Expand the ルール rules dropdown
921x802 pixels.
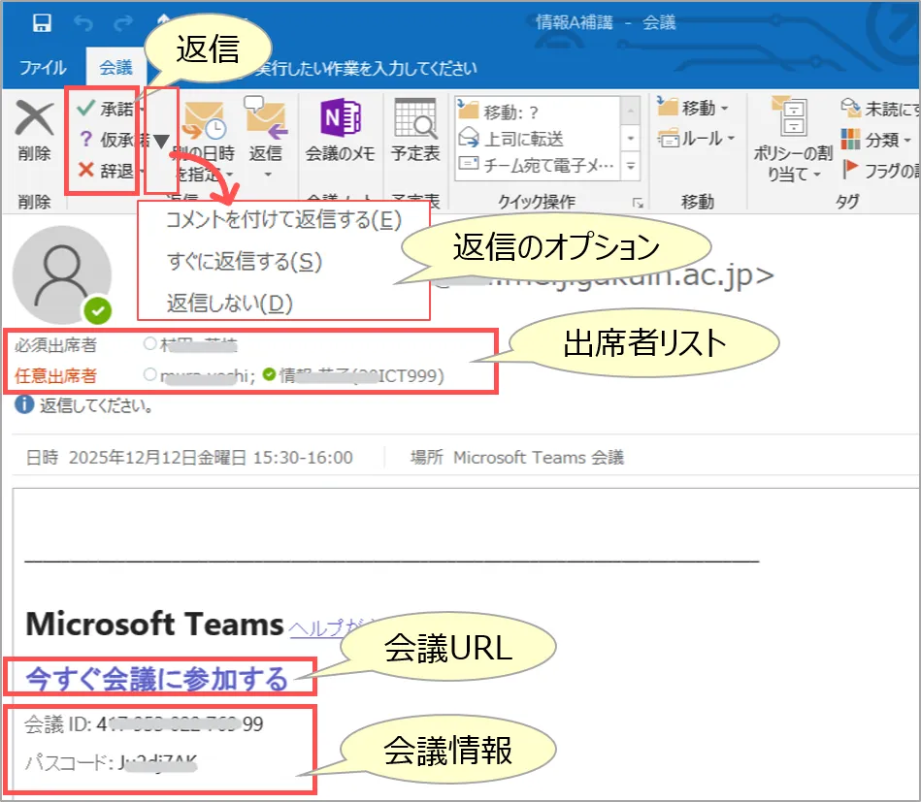pos(697,139)
